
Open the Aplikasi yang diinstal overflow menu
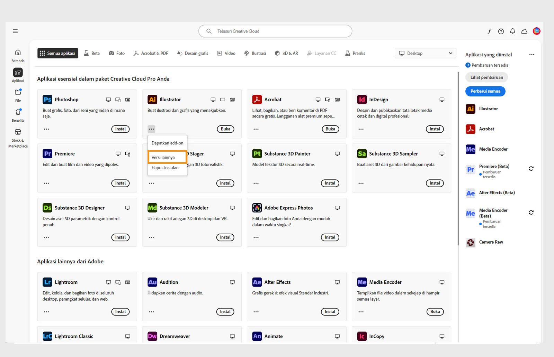pos(532,54)
